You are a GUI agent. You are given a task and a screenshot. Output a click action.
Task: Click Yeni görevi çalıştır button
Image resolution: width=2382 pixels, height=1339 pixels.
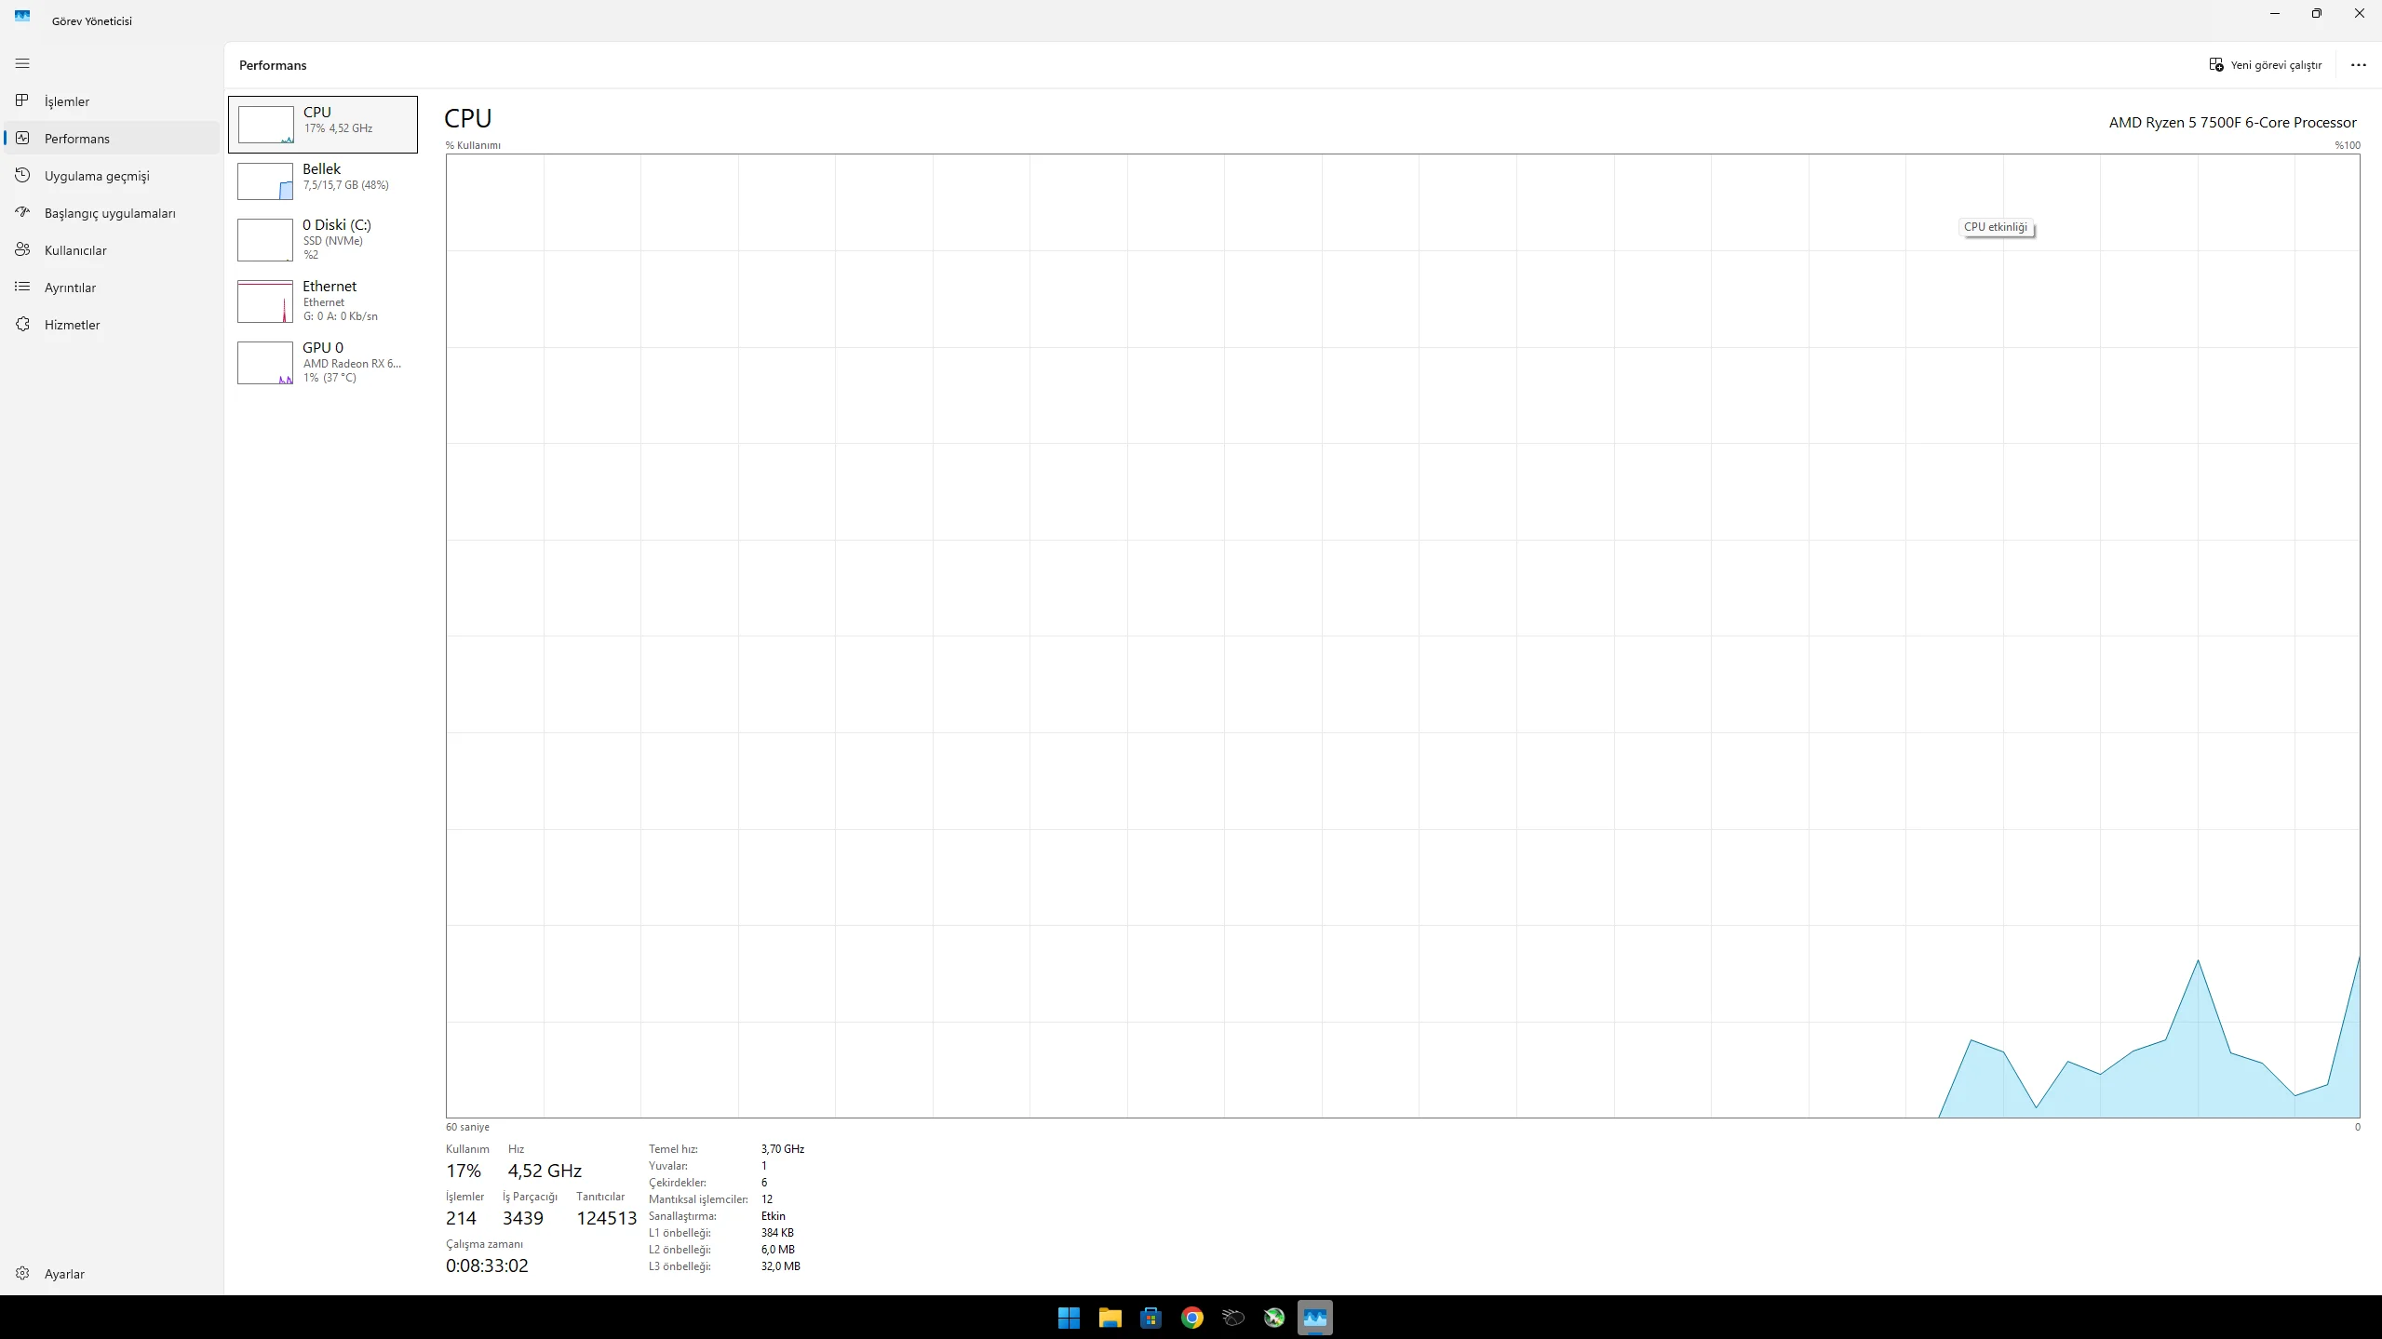click(x=2266, y=65)
